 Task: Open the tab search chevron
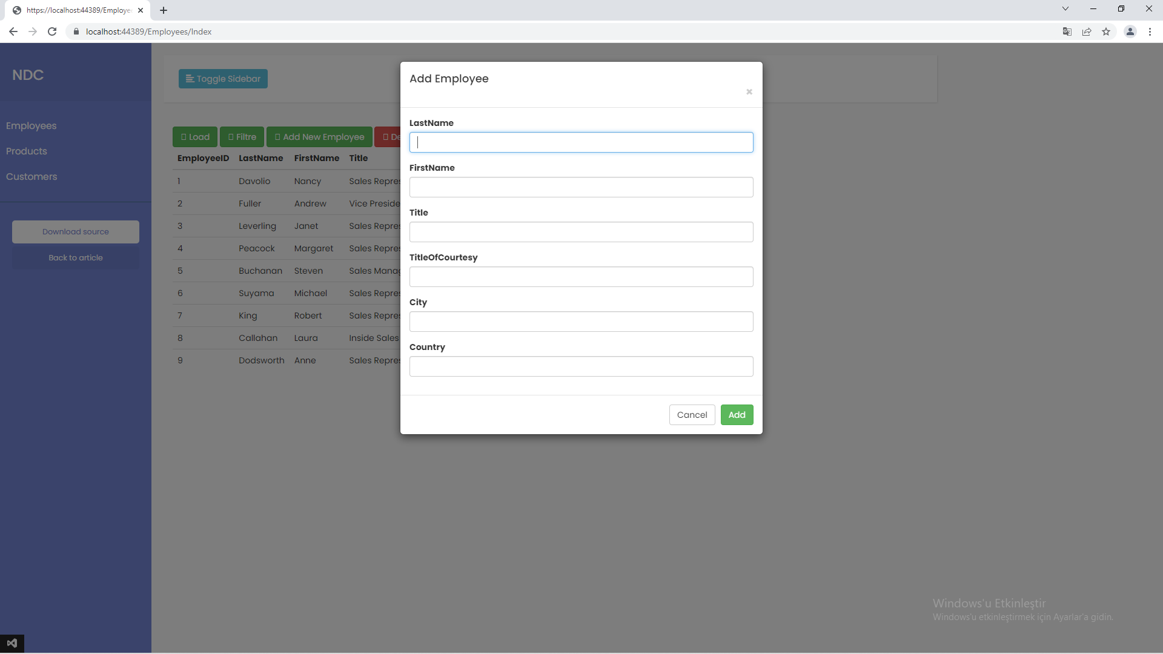[1065, 8]
